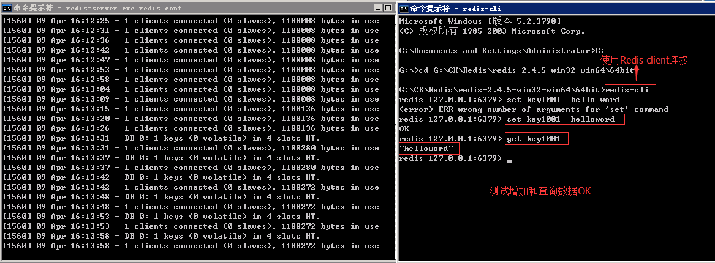Click the 16:13:31 'DB 0: 1 keys' line

[x=162, y=138]
